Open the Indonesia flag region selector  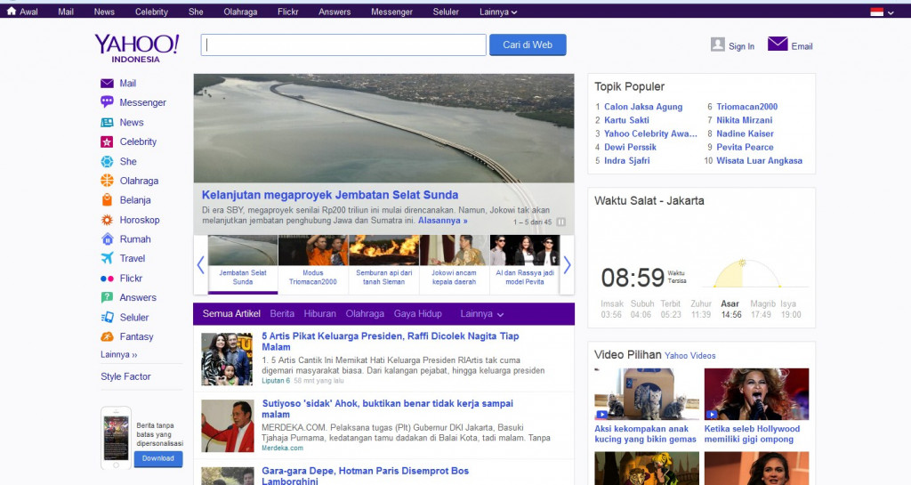coord(882,12)
